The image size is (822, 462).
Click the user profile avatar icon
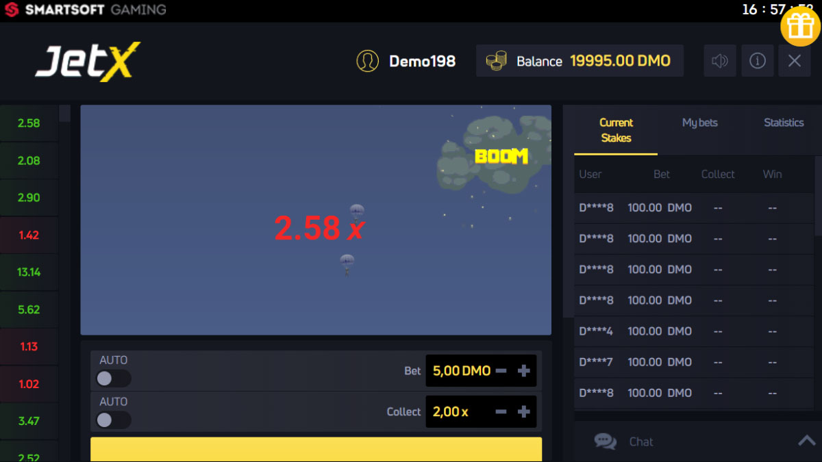[x=368, y=61]
